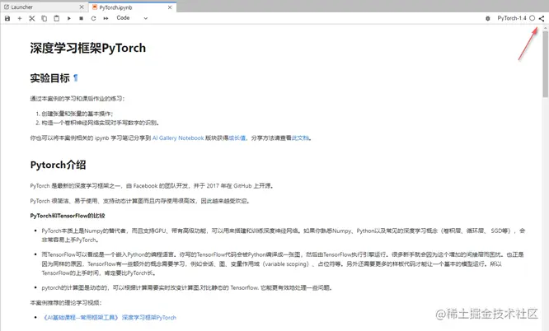Image resolution: width=549 pixels, height=331 pixels.
Task: Open the 成长值 link
Action: click(237, 138)
